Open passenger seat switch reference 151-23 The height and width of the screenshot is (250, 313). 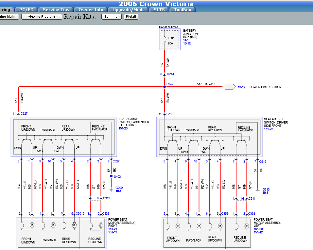[x=123, y=128]
